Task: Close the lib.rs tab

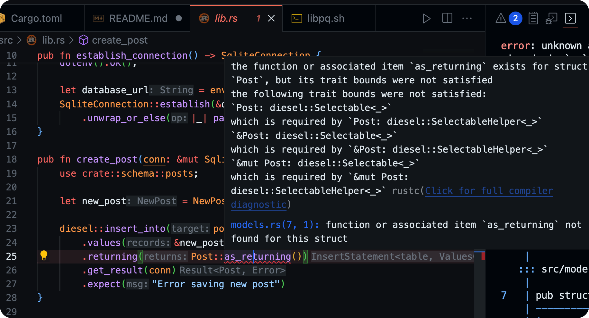Action: pos(271,18)
